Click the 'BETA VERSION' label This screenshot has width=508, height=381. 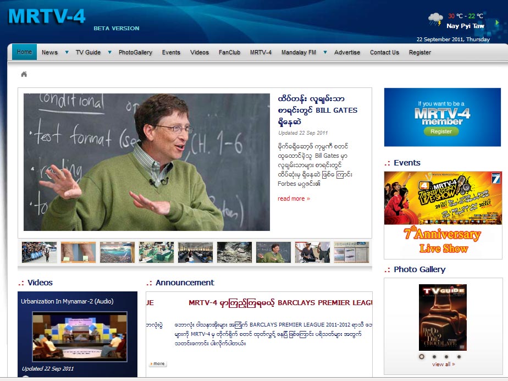(117, 28)
